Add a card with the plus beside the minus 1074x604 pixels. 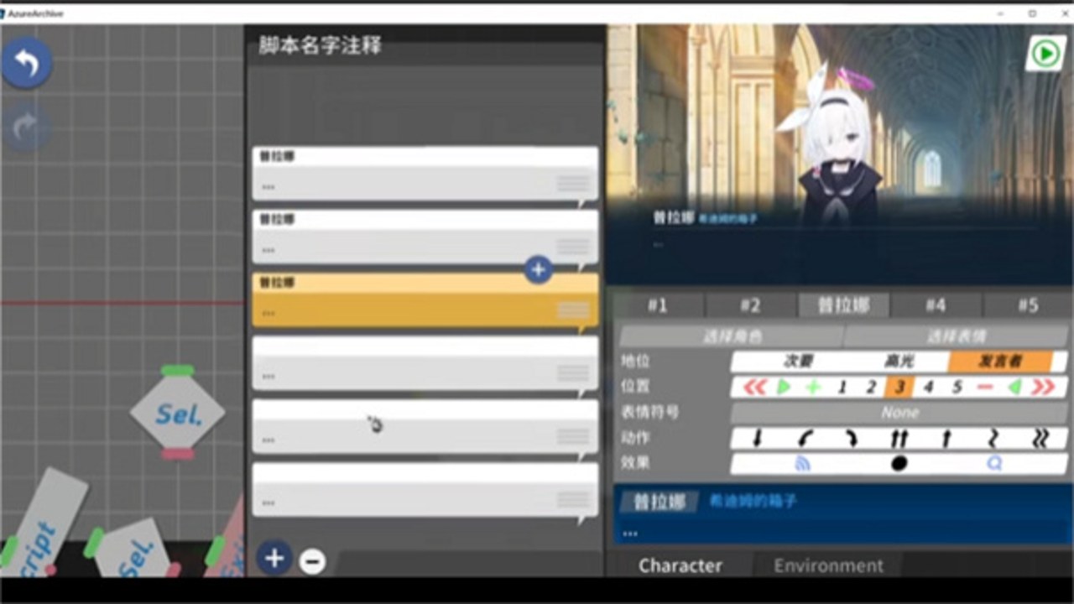coord(274,558)
